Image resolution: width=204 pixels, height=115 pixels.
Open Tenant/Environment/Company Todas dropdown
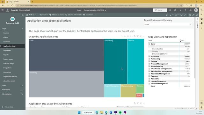coord(168,24)
